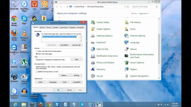This screenshot has width=191, height=107.
Task: Switch to Privacy tab
Action: tap(49, 28)
